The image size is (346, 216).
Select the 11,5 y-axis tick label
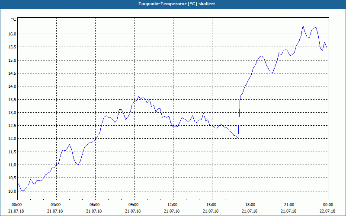click(13, 152)
